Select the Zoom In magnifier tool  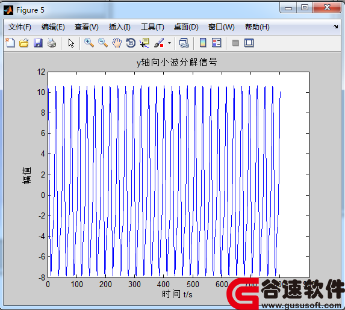point(89,43)
